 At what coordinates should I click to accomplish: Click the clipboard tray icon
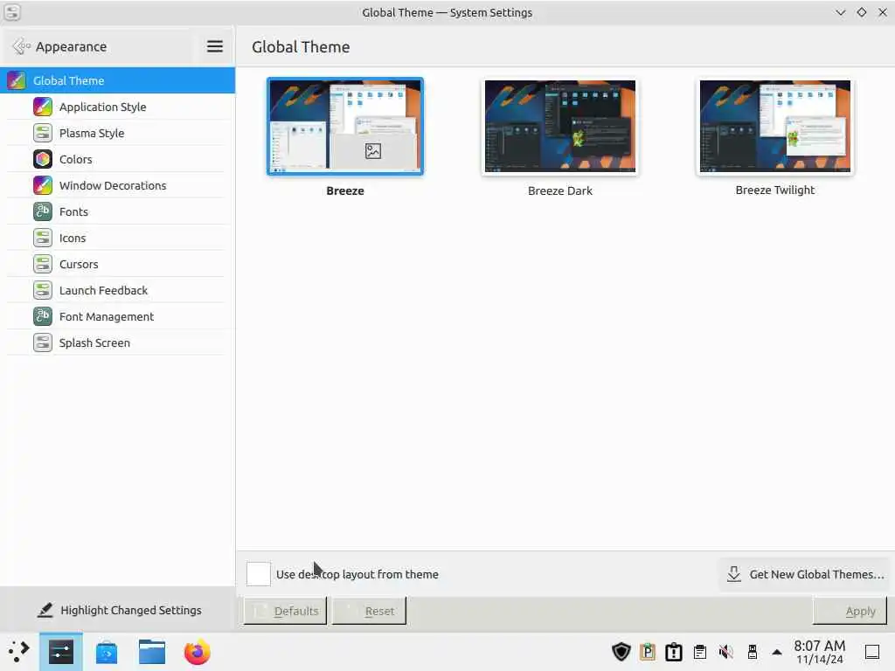tap(700, 652)
